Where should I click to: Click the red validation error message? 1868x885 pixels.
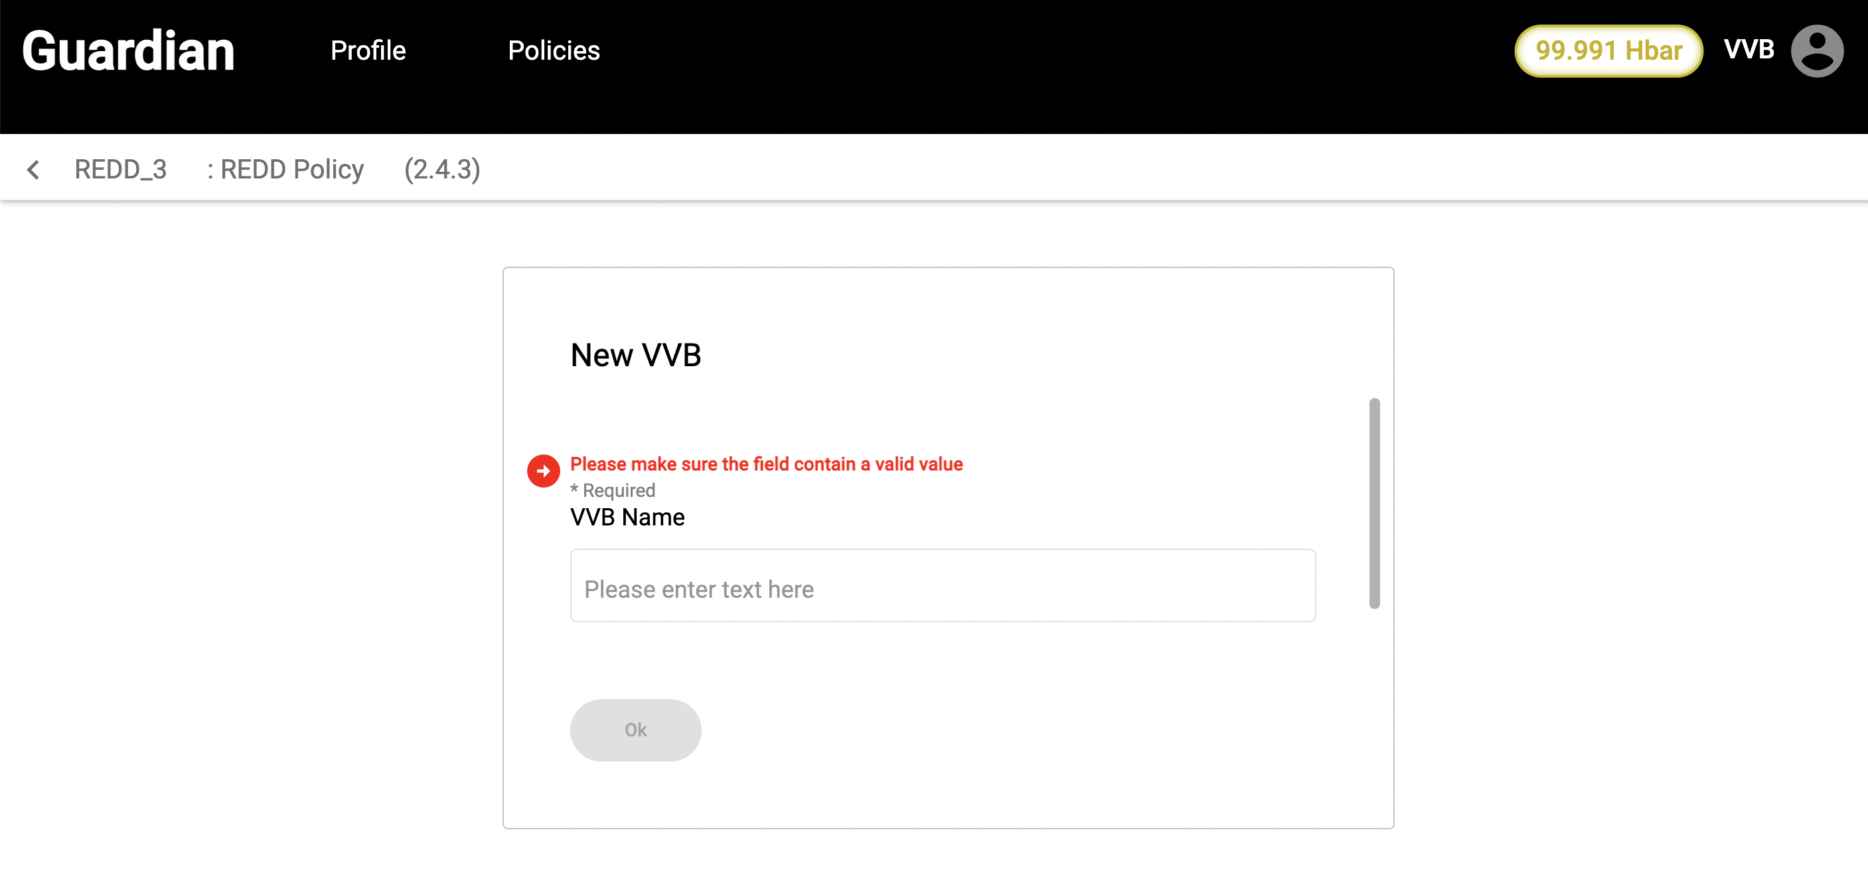[x=766, y=464]
